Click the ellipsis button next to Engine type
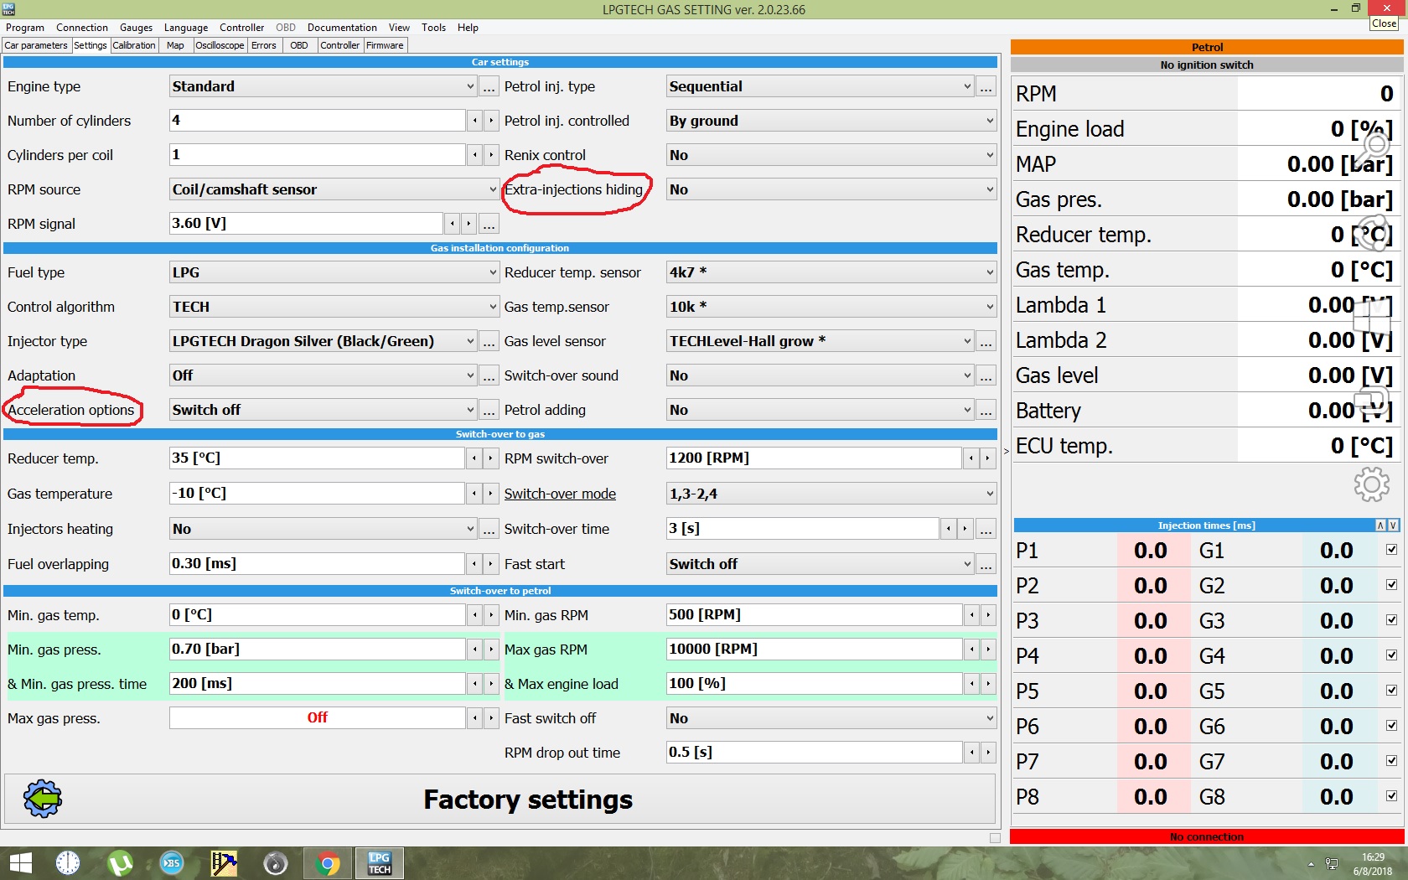 click(489, 86)
